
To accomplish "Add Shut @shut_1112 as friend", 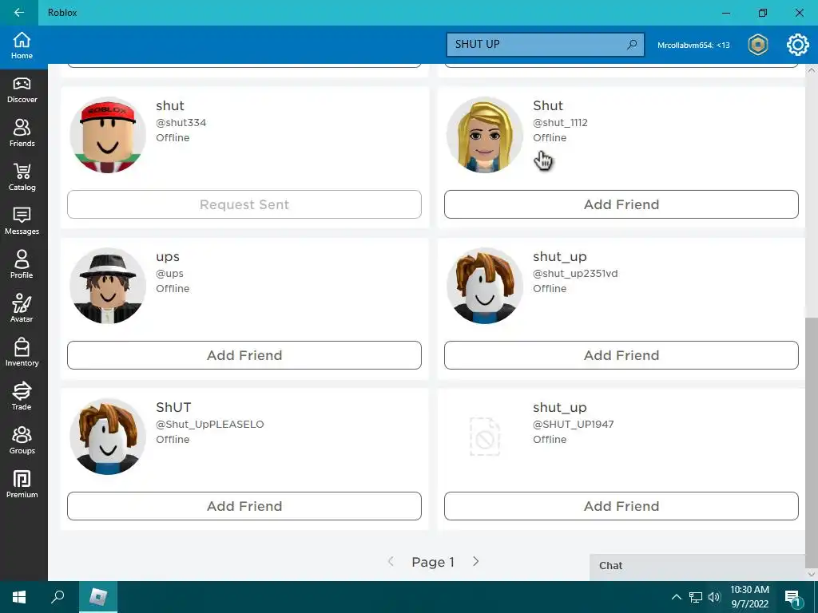I will (621, 204).
